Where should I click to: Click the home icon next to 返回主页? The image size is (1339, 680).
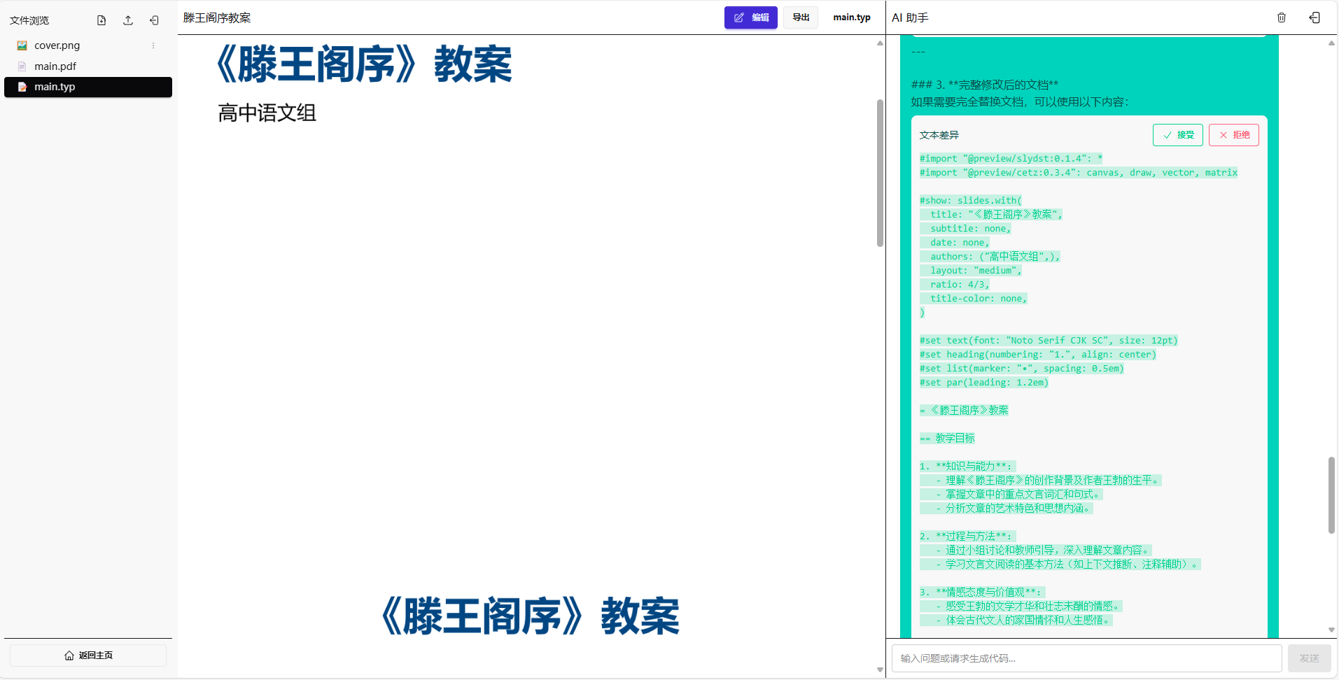[69, 656]
